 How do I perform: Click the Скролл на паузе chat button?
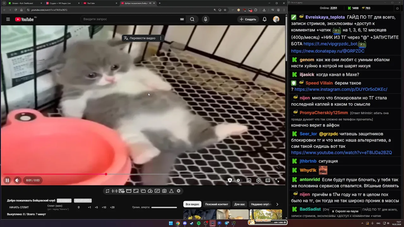pos(345,211)
